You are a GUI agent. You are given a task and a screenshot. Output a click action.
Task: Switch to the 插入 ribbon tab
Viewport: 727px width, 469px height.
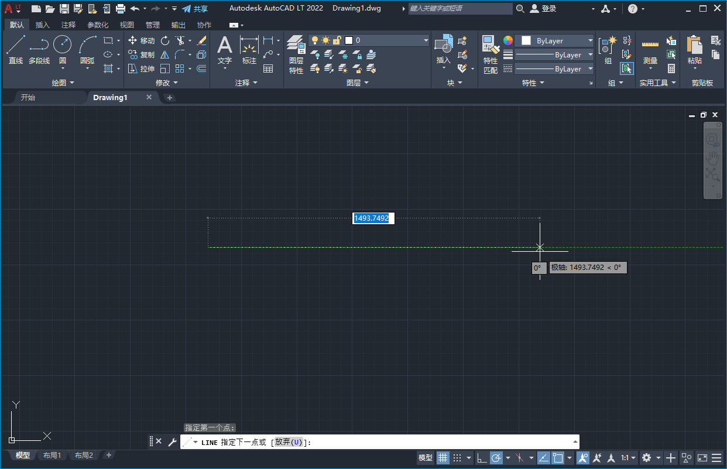(42, 25)
